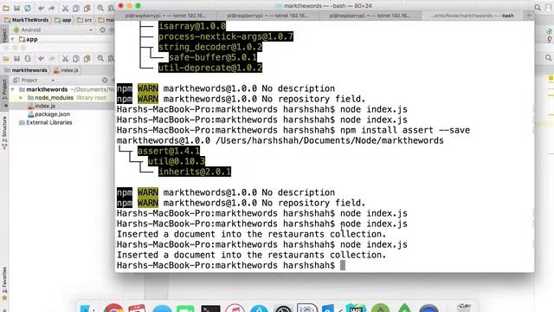This screenshot has width=554, height=312.
Task: Click scroll-from-source icon in WebStorm Project header
Action: (105, 81)
